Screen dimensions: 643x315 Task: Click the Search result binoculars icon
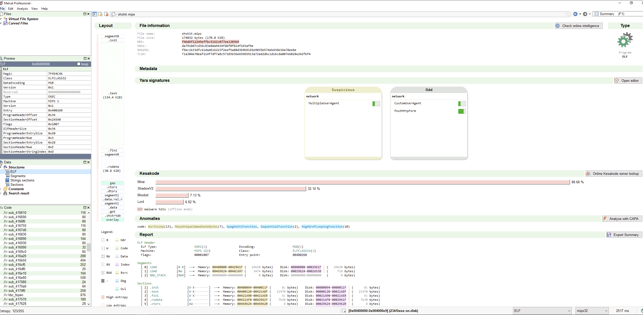pyautogui.click(x=5, y=193)
